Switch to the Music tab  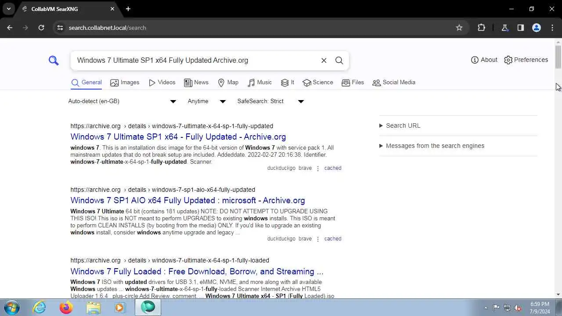coord(260,83)
